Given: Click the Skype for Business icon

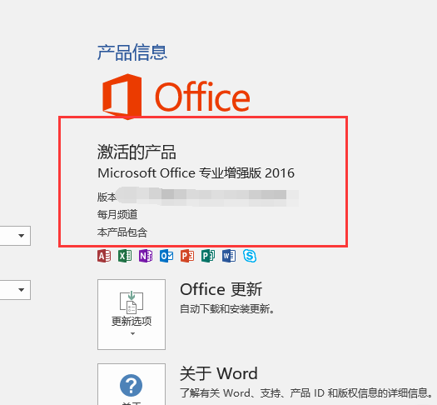Looking at the screenshot, I should coord(250,256).
